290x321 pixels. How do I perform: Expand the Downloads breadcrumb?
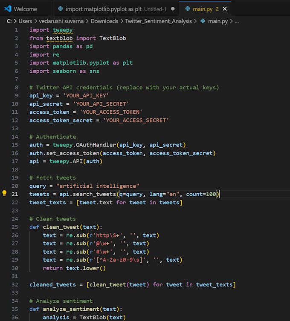tap(105, 21)
